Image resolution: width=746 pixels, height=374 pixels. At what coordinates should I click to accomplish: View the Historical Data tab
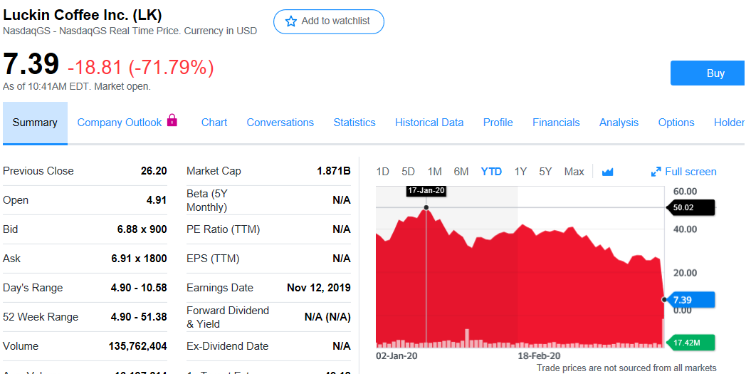(x=429, y=123)
